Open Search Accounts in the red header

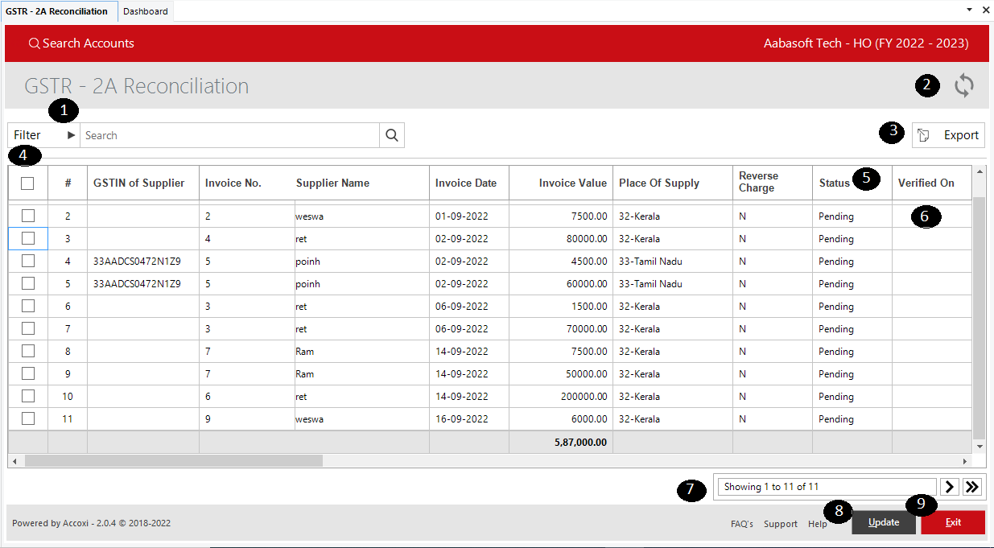[81, 43]
